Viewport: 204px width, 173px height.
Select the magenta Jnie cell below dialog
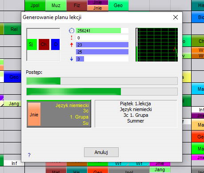[x=160, y=164]
